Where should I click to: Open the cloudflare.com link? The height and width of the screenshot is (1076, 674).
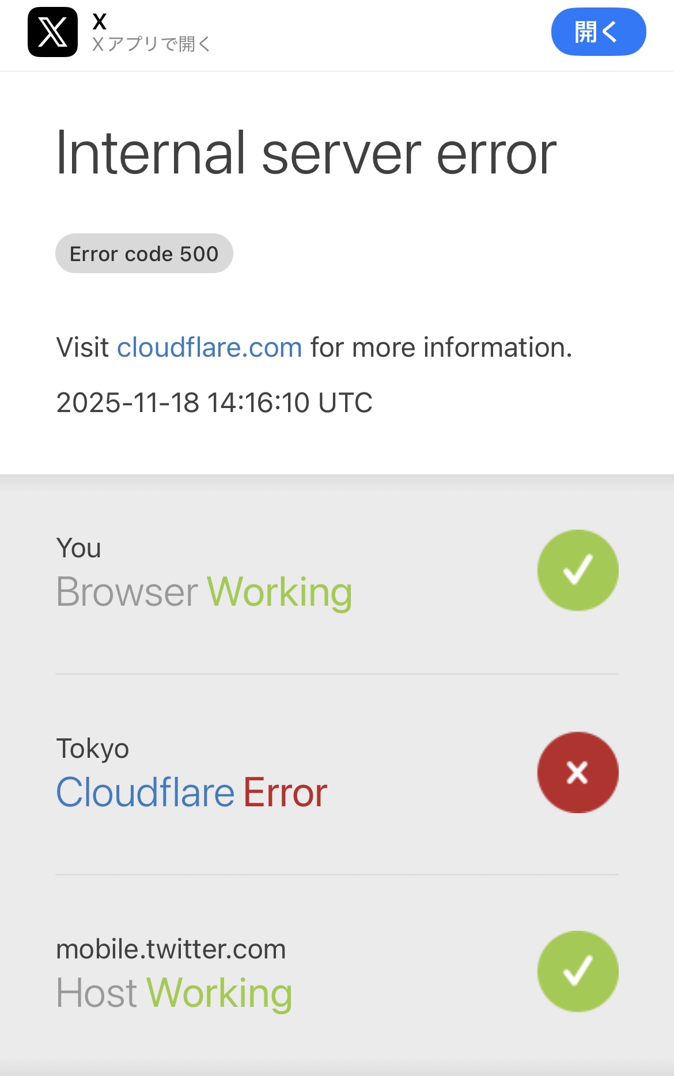tap(210, 348)
